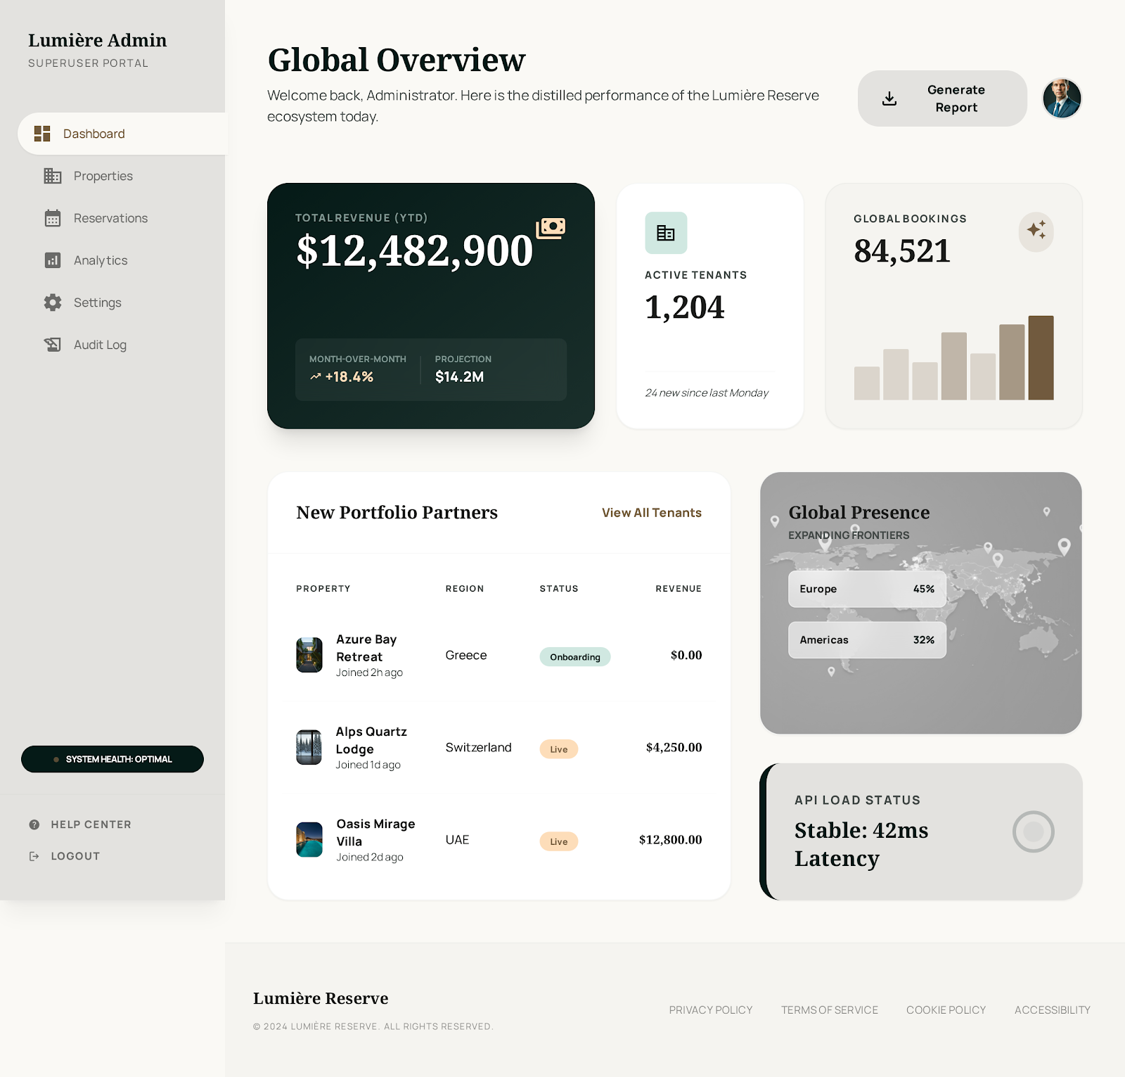Image resolution: width=1125 pixels, height=1077 pixels.
Task: Click the download icon in Generate Report
Action: tap(889, 98)
